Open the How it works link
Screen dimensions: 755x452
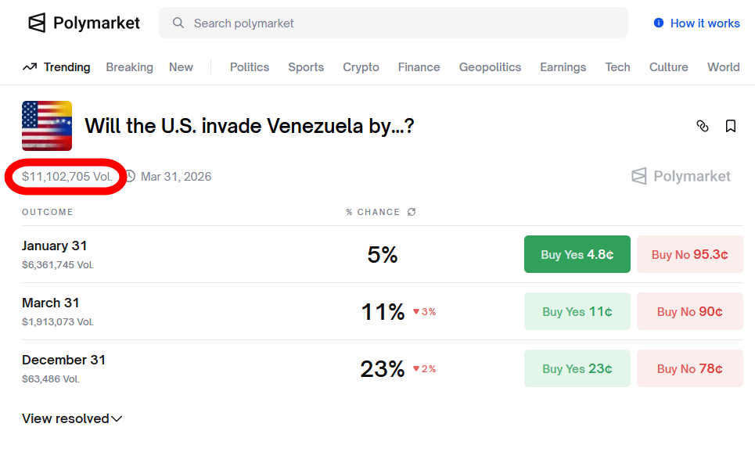tap(704, 23)
